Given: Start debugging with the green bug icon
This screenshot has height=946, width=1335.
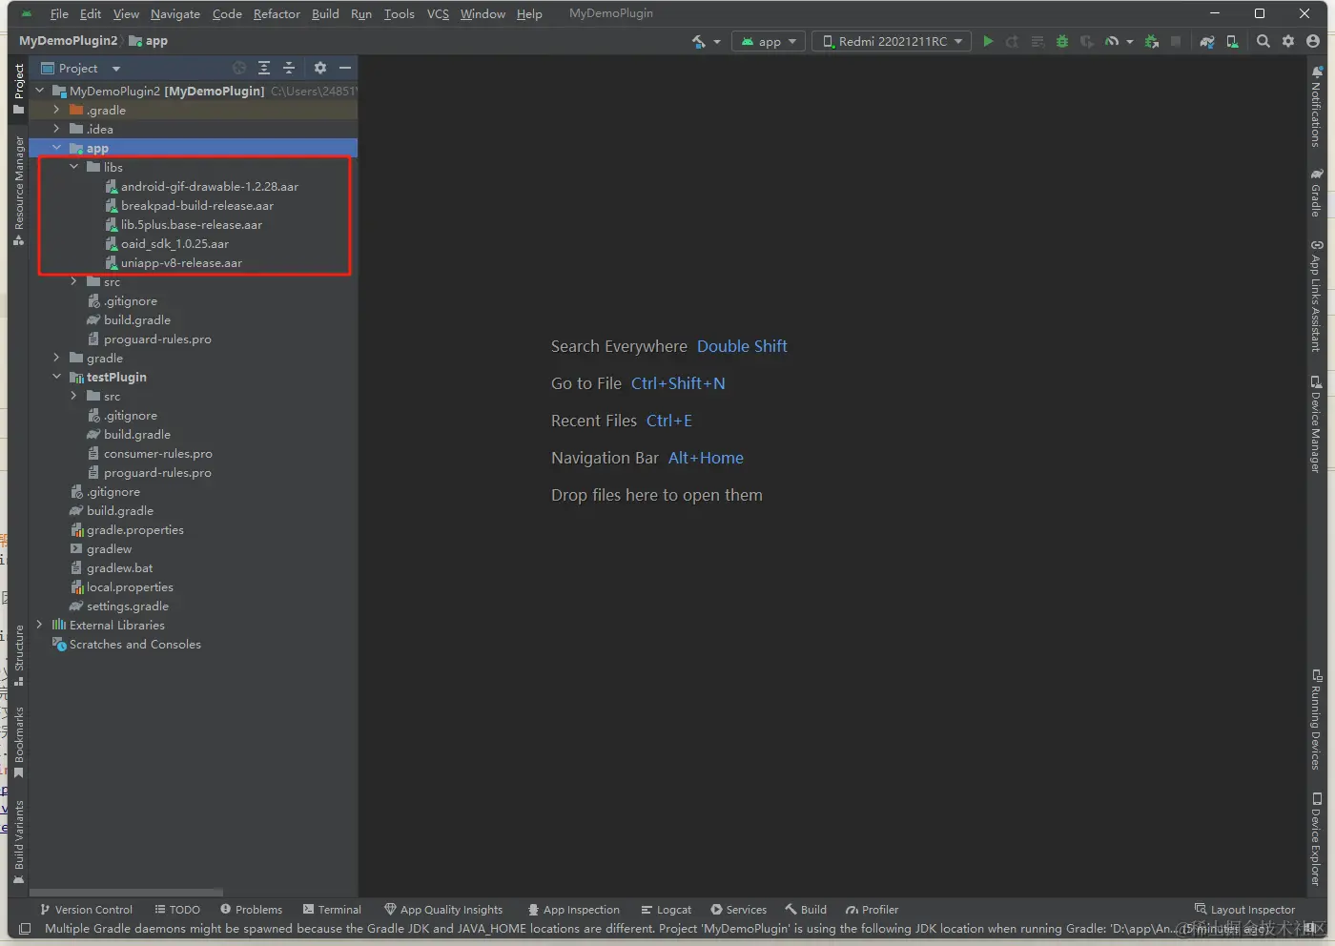Looking at the screenshot, I should coord(1062,41).
